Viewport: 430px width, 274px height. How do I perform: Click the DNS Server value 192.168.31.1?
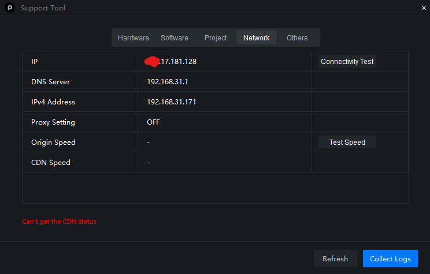168,82
